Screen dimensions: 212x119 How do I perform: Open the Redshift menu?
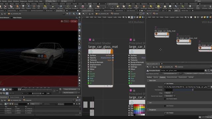(x=30, y=1)
